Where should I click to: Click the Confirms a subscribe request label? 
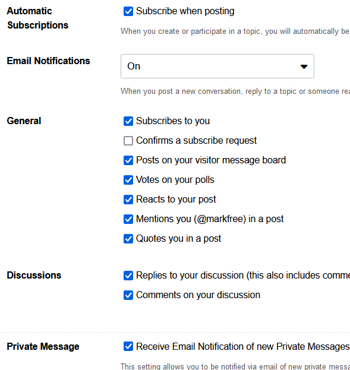tap(196, 141)
